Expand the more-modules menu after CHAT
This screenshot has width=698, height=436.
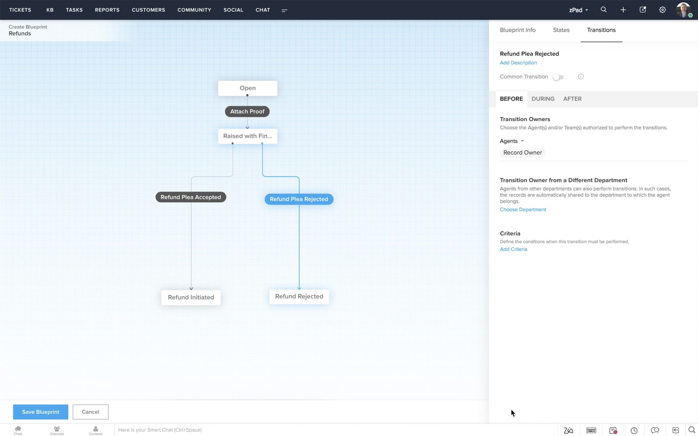pyautogui.click(x=284, y=10)
